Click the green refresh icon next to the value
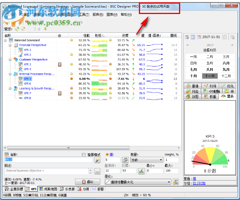The width and height of the screenshot is (240, 200). click(x=125, y=160)
